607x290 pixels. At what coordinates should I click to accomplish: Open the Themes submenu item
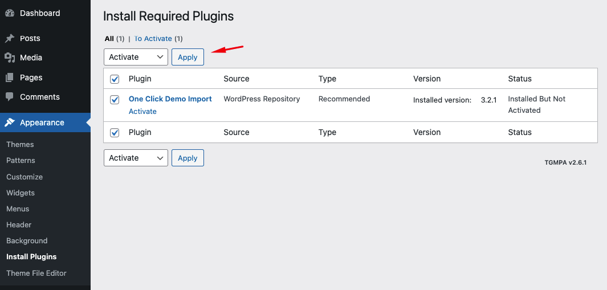[x=20, y=144]
